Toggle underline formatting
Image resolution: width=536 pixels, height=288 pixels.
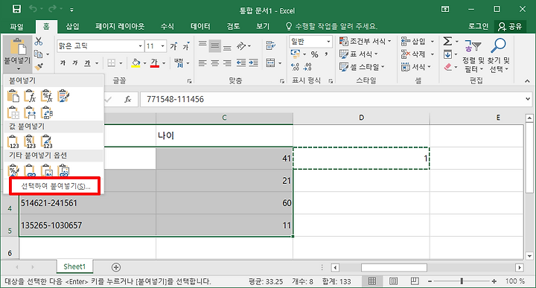point(88,63)
